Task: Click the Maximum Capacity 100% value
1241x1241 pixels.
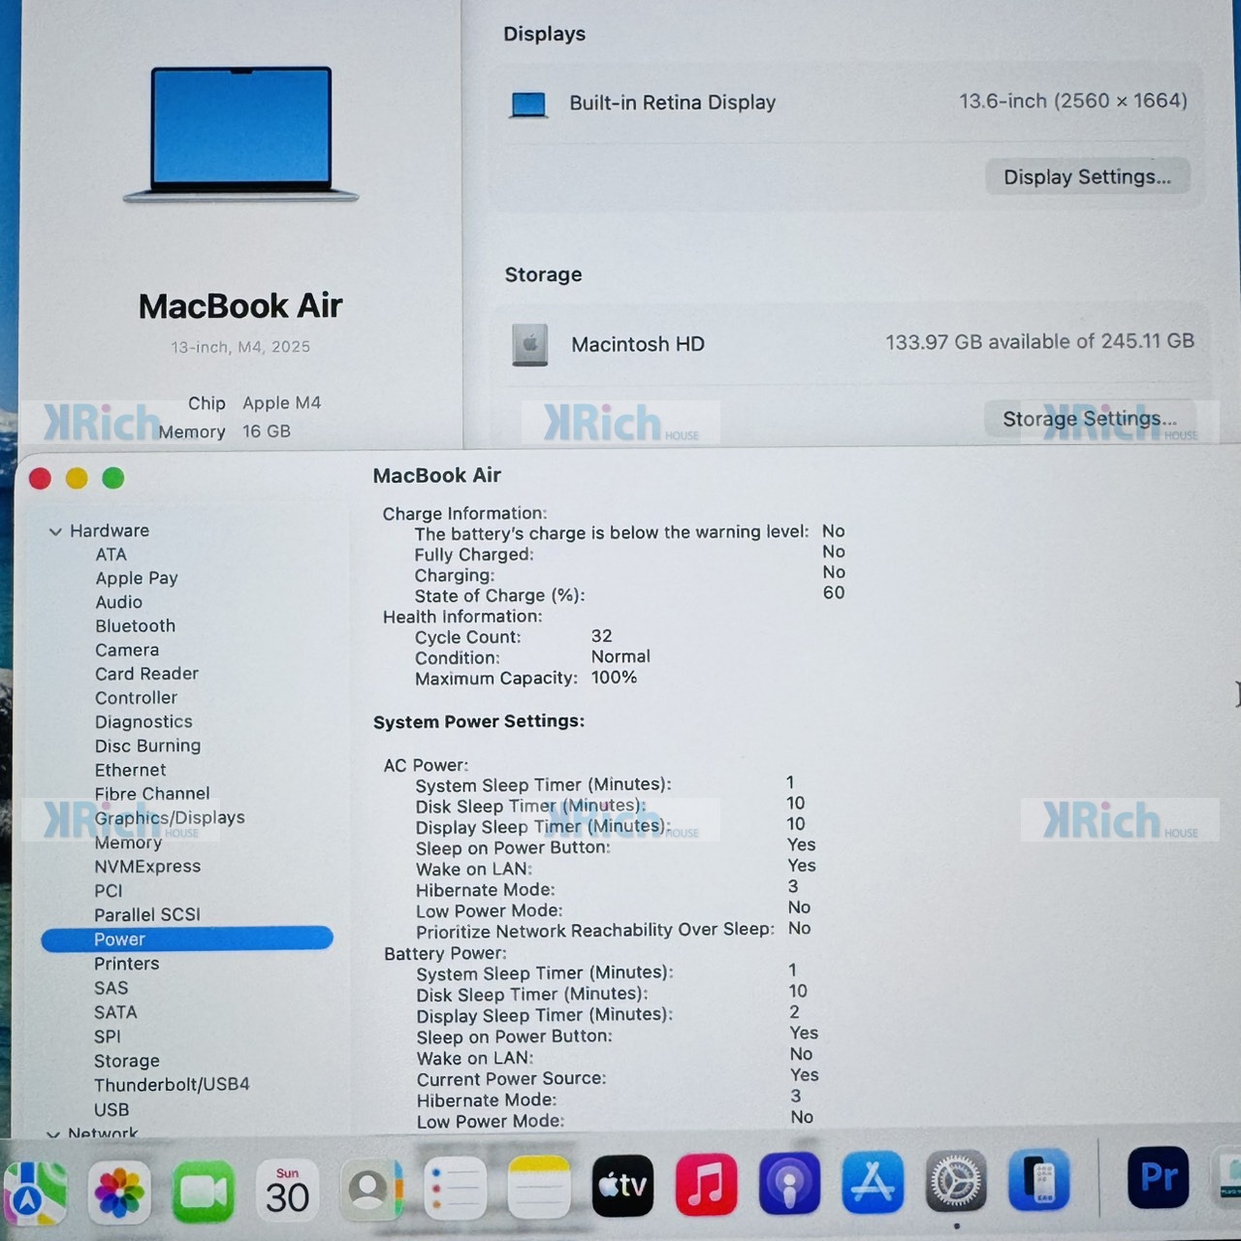Action: 614,678
